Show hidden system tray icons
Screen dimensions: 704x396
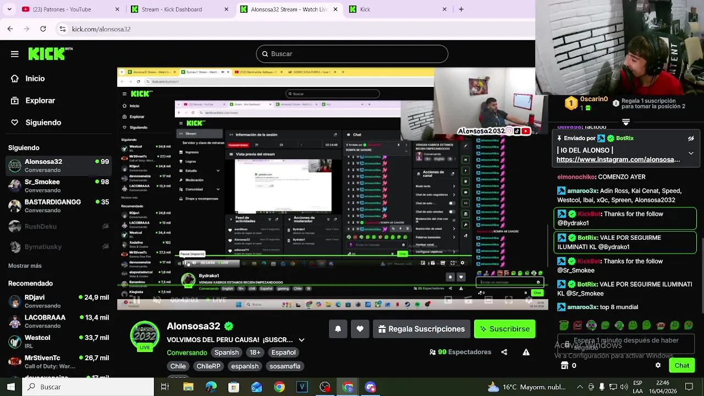580,387
